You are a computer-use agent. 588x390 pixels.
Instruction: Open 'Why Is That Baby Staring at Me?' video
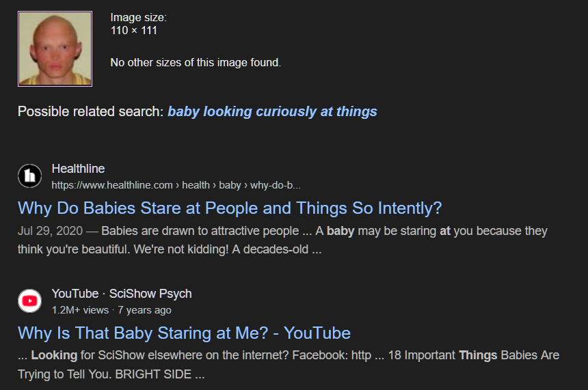(x=184, y=333)
